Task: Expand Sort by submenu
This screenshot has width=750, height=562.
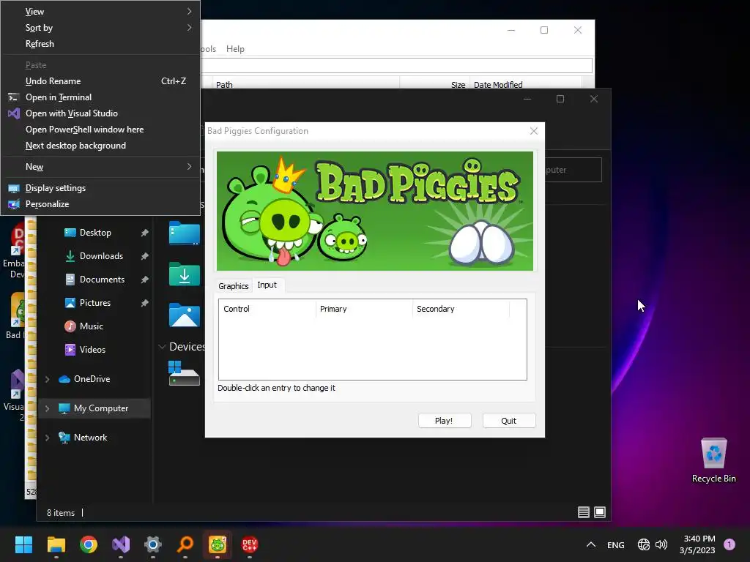Action: coord(100,28)
